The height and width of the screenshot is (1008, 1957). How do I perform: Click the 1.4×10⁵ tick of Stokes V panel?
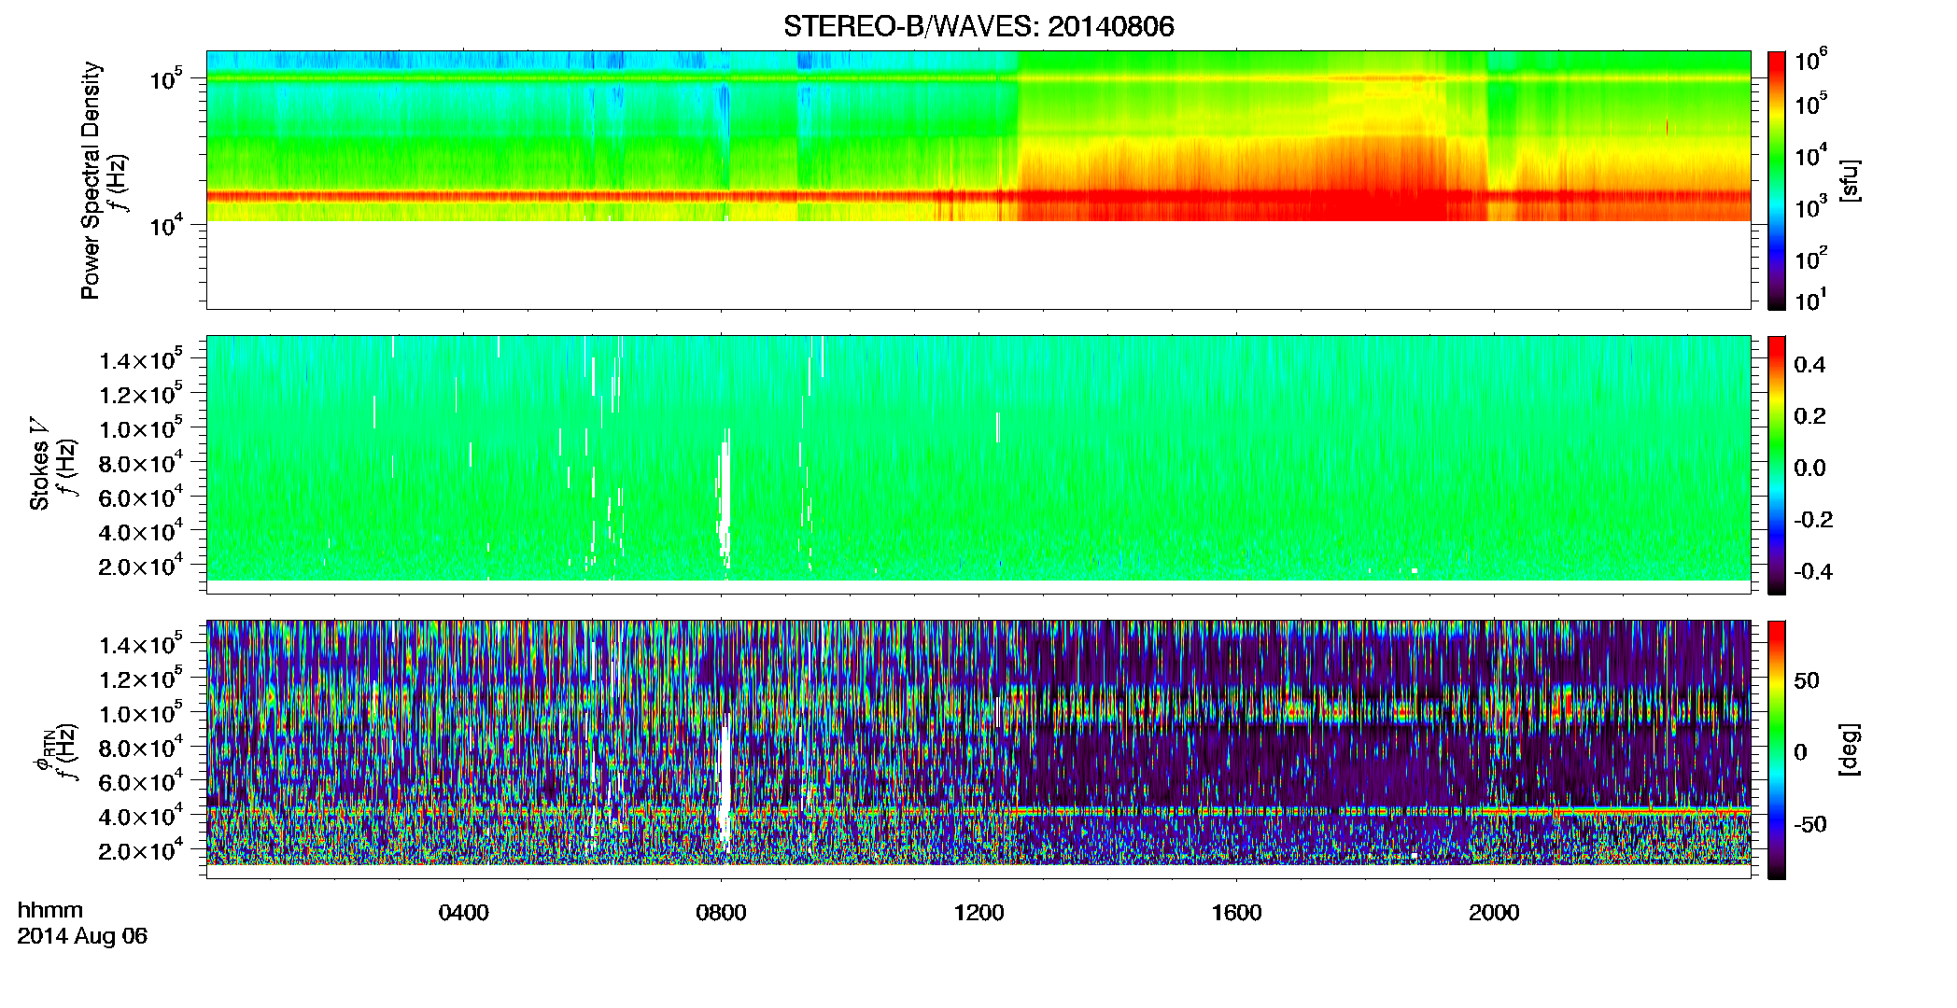[x=142, y=359]
